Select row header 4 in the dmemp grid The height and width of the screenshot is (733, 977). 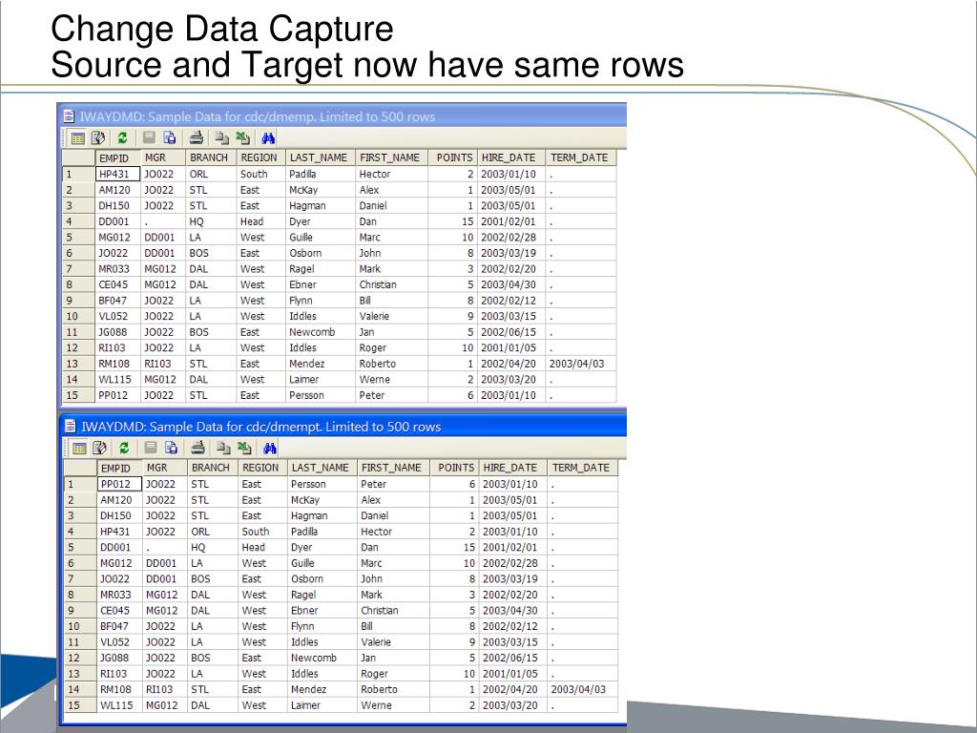pyautogui.click(x=78, y=221)
